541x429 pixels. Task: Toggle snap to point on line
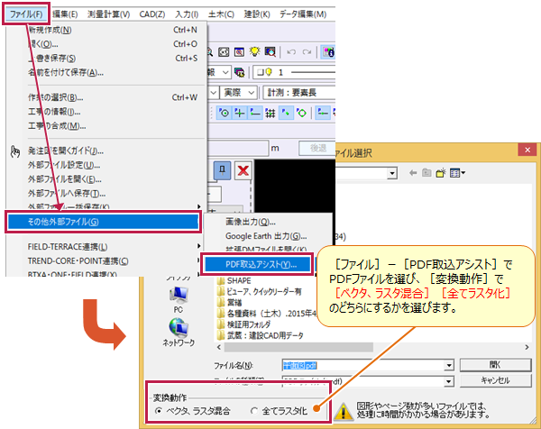click(323, 113)
